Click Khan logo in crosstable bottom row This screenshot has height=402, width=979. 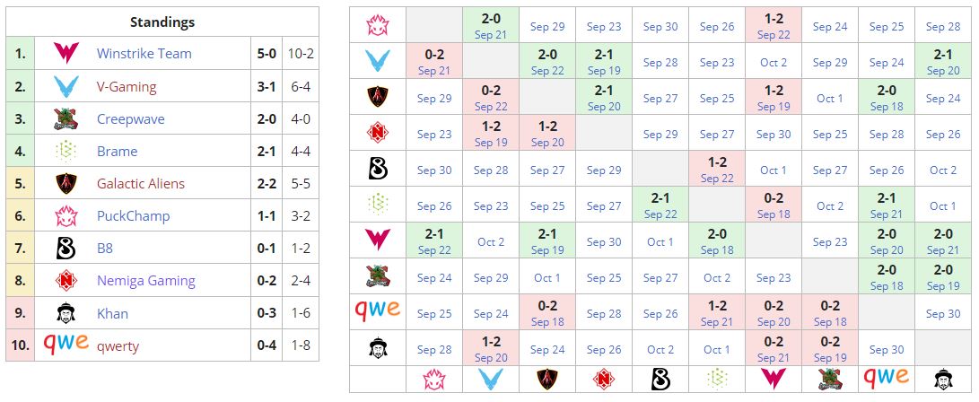click(x=943, y=379)
